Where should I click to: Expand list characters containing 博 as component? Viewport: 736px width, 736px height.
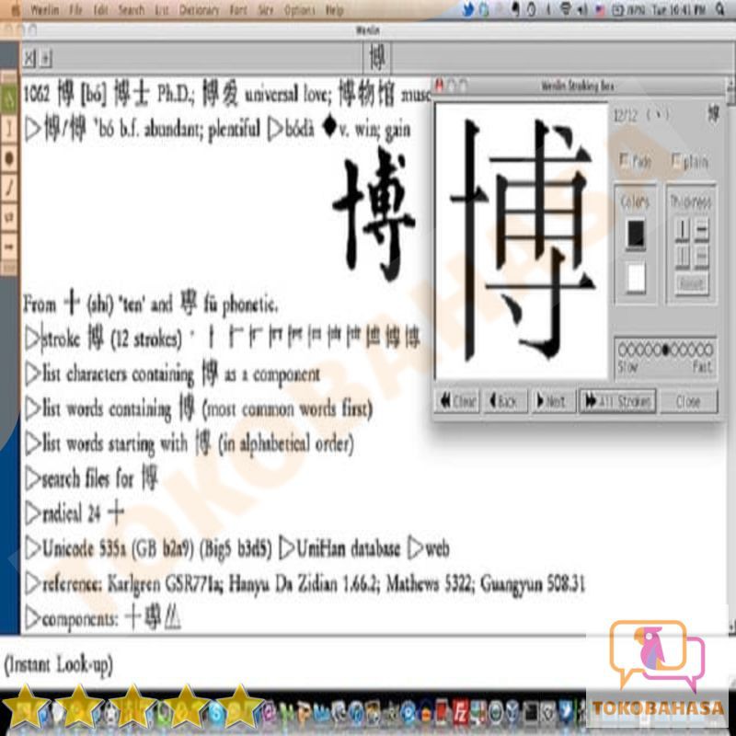pyautogui.click(x=33, y=374)
